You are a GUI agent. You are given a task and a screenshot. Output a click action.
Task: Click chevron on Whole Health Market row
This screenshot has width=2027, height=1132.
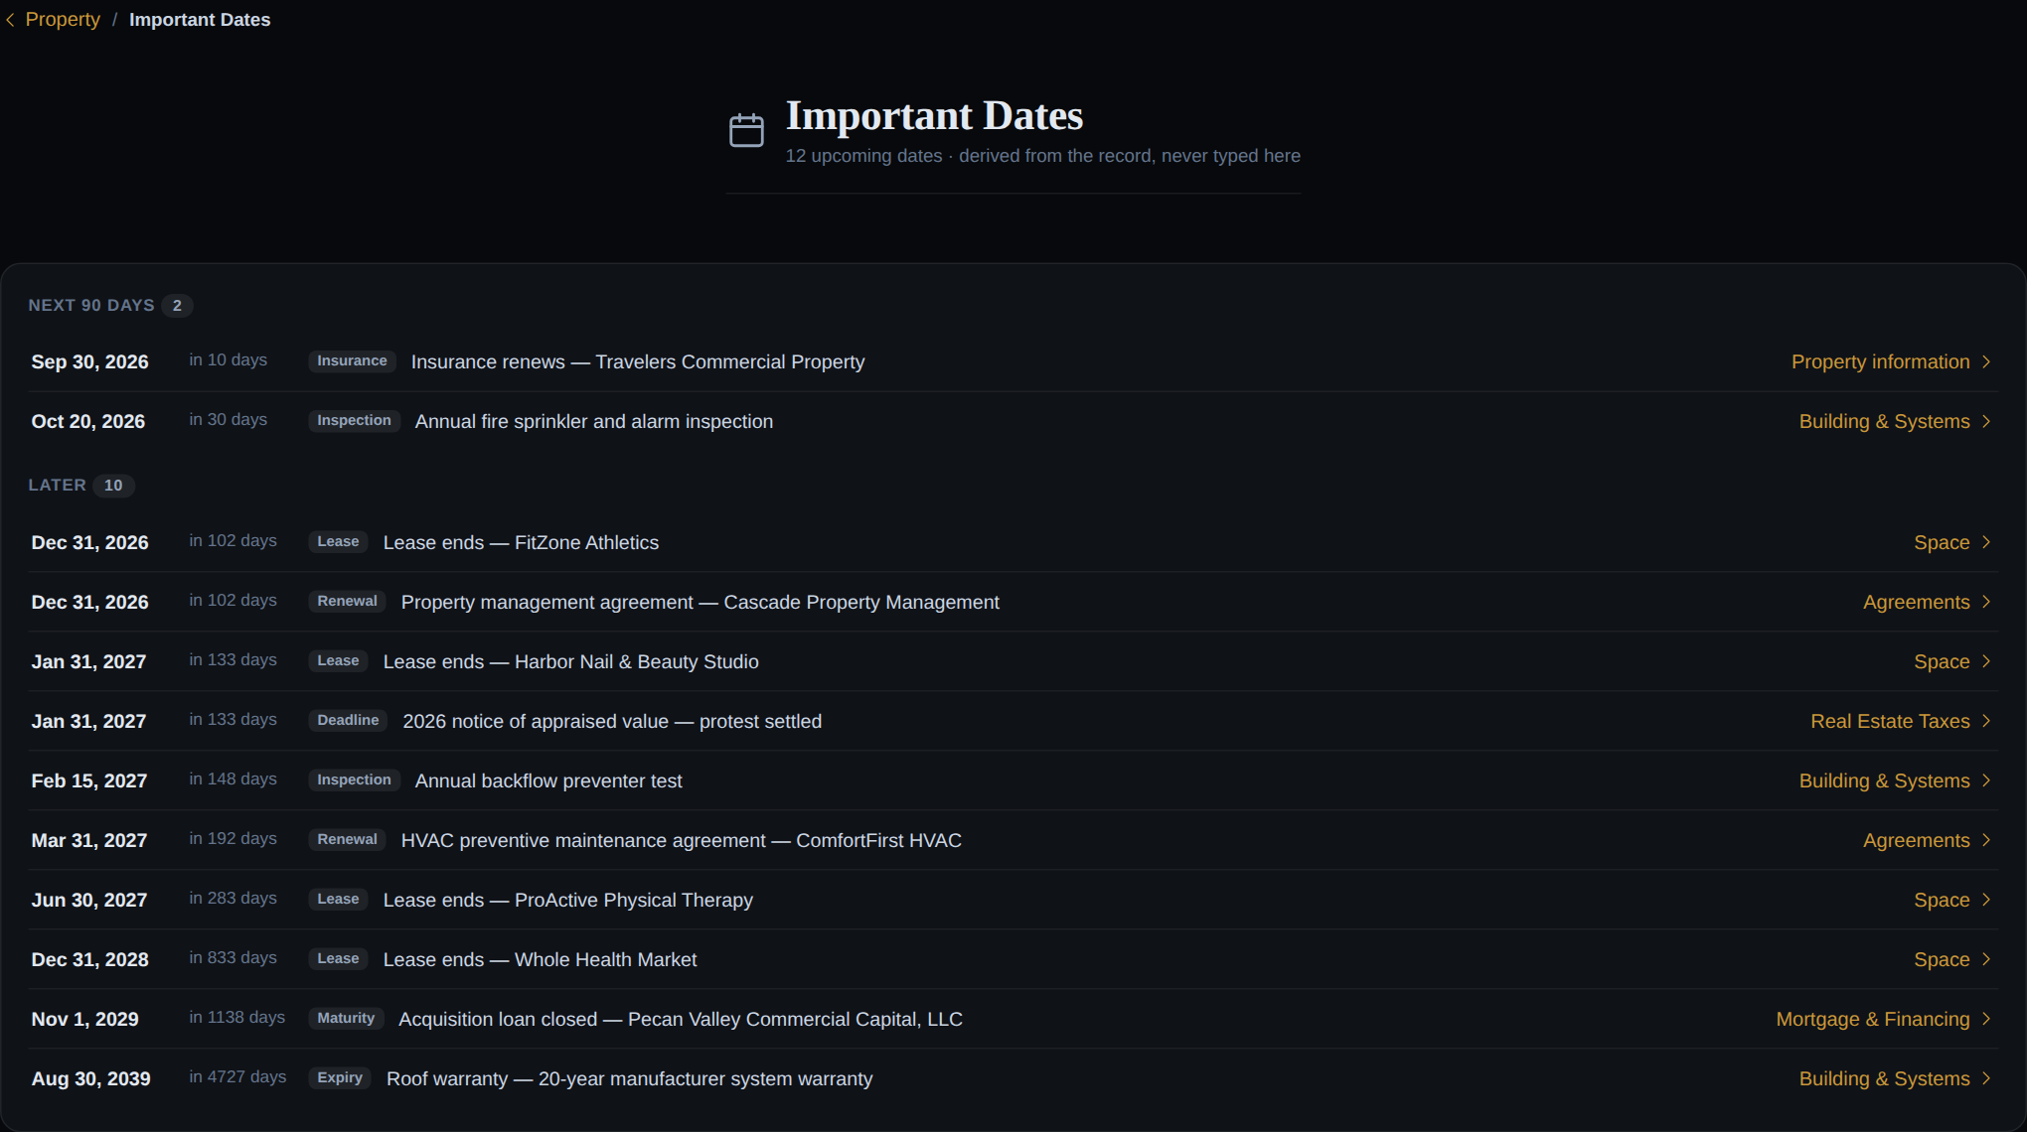point(1986,959)
